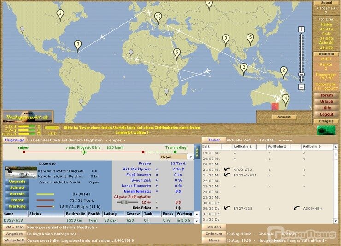This screenshot has height=246, width=341.
Task: Open the Wirtschaft tab
Action: 14,240
